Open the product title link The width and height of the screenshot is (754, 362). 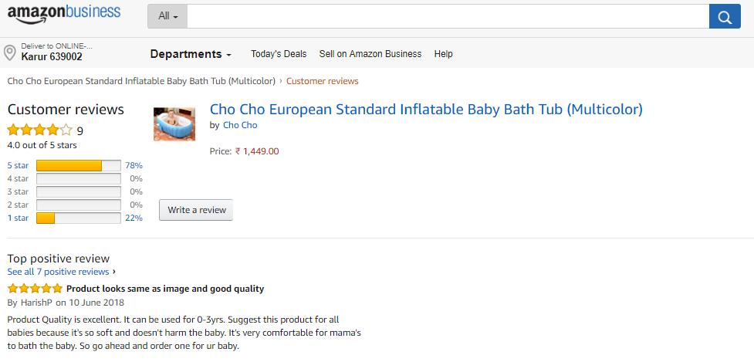coord(426,110)
